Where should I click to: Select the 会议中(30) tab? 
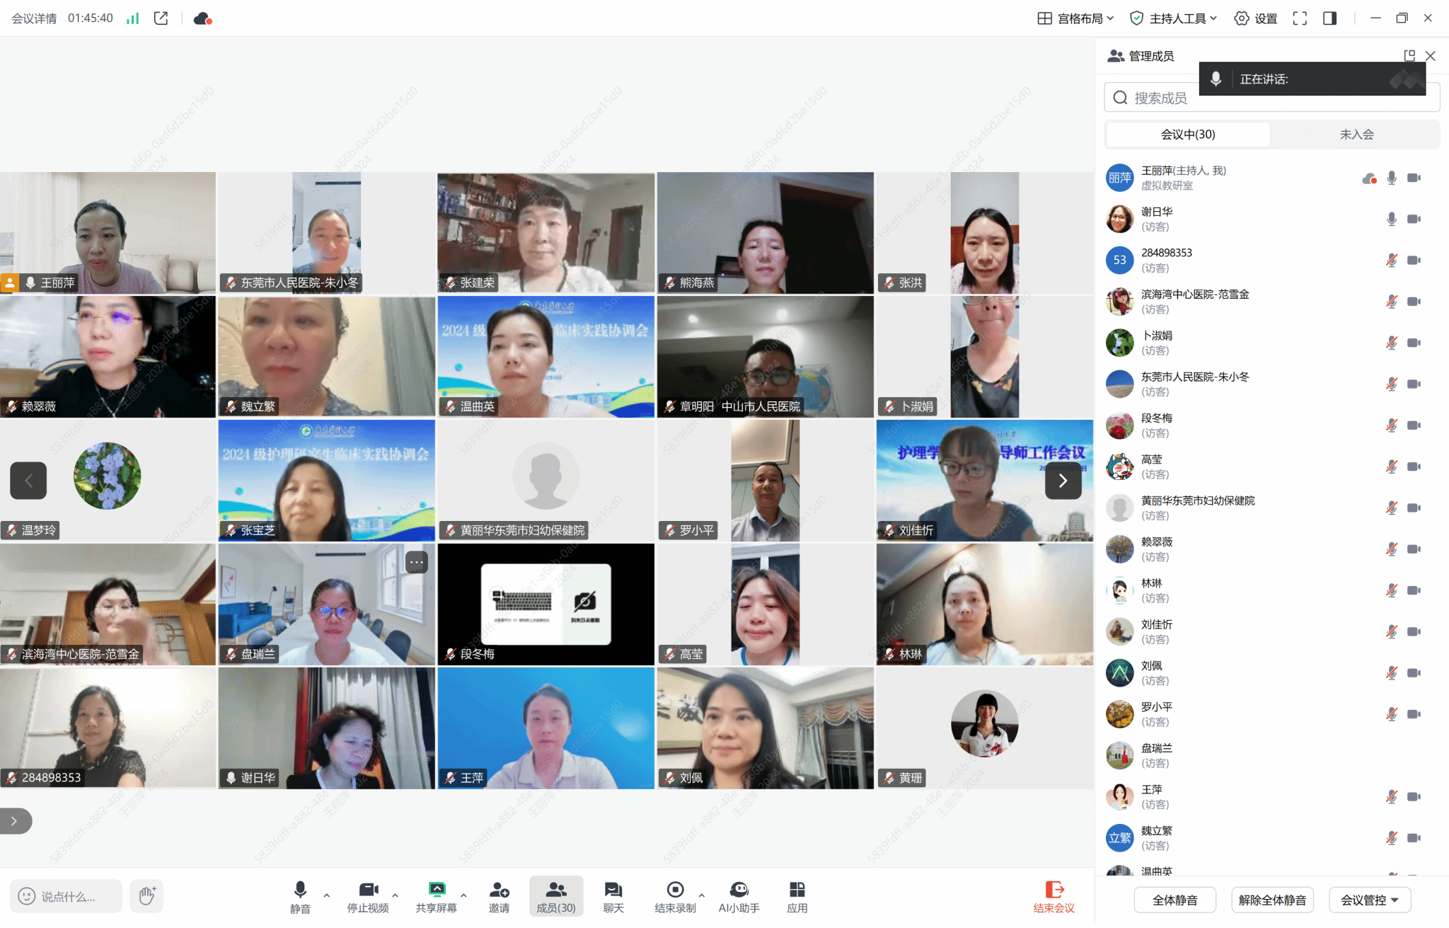click(1188, 134)
